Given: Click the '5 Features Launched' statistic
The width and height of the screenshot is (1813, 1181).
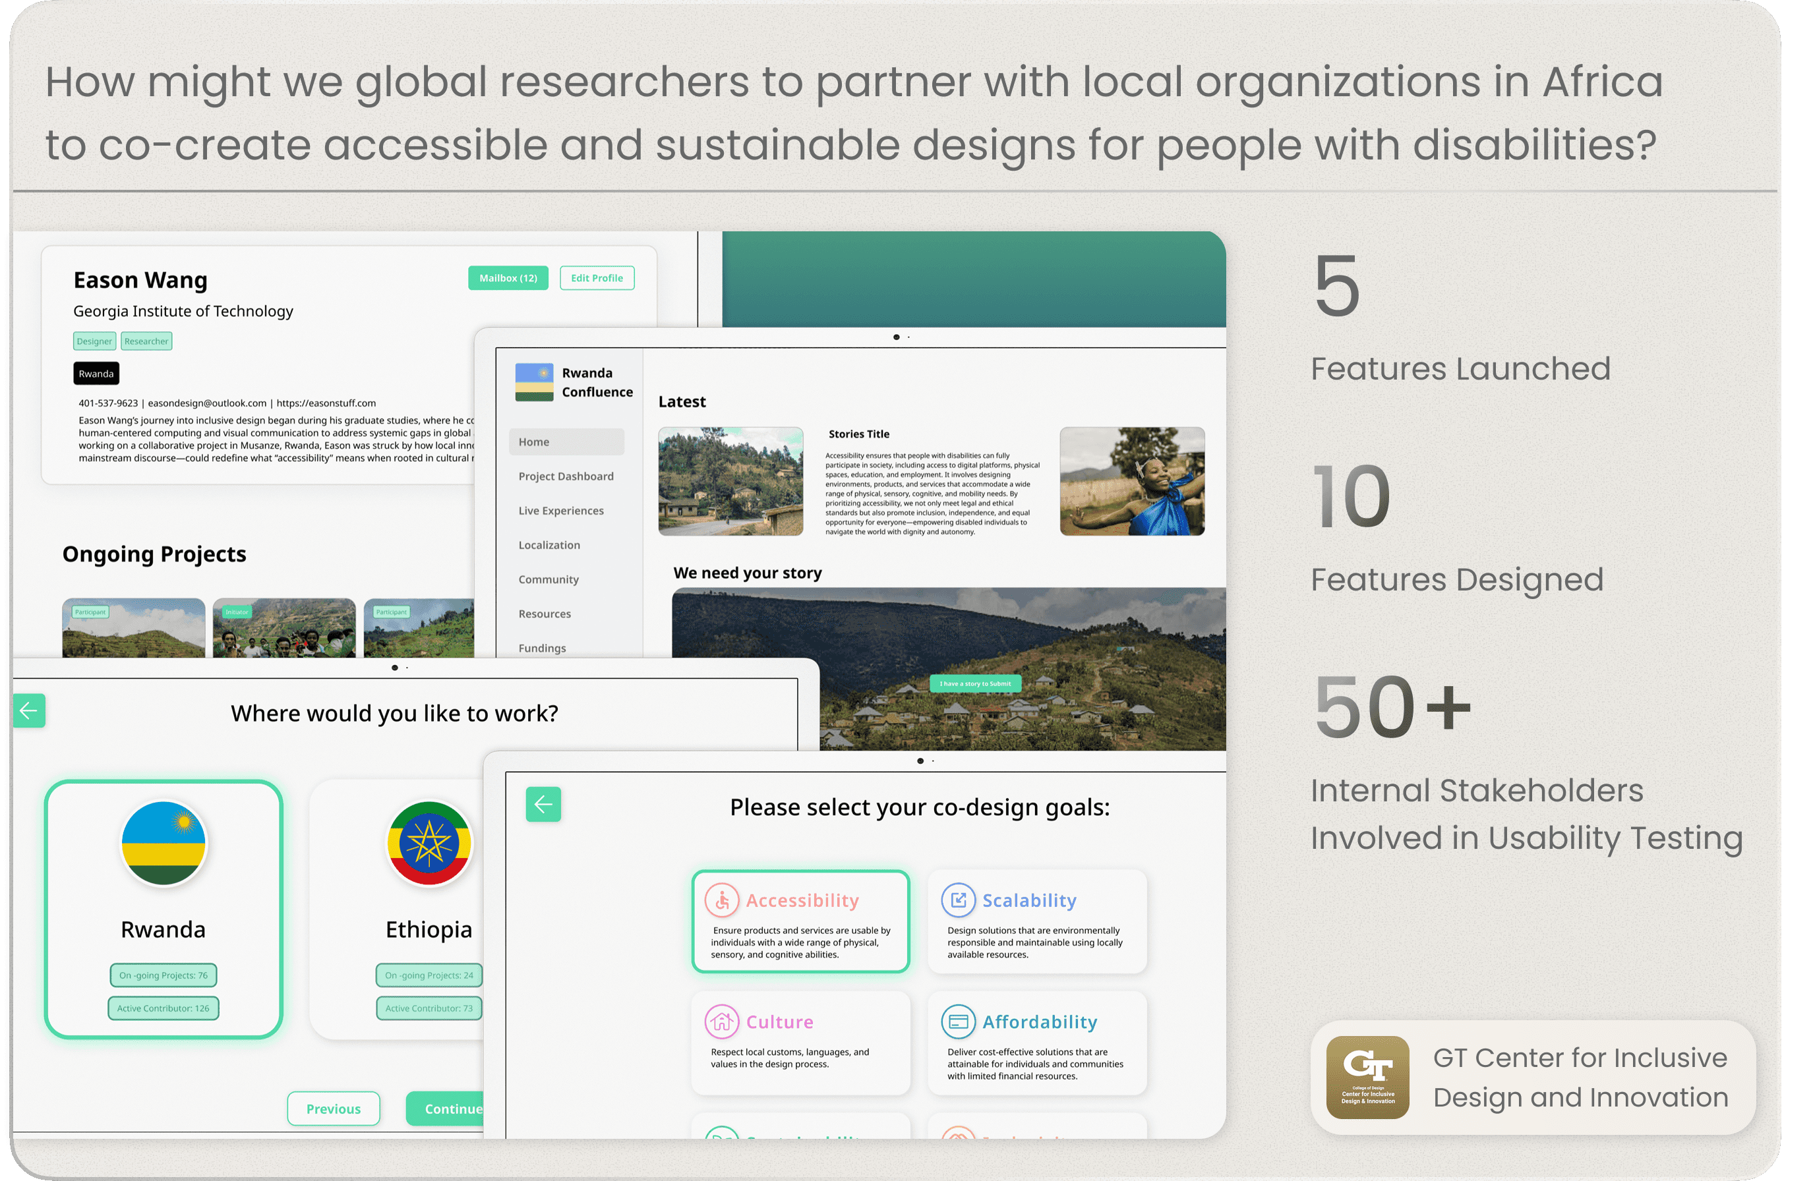Looking at the screenshot, I should tap(1460, 318).
